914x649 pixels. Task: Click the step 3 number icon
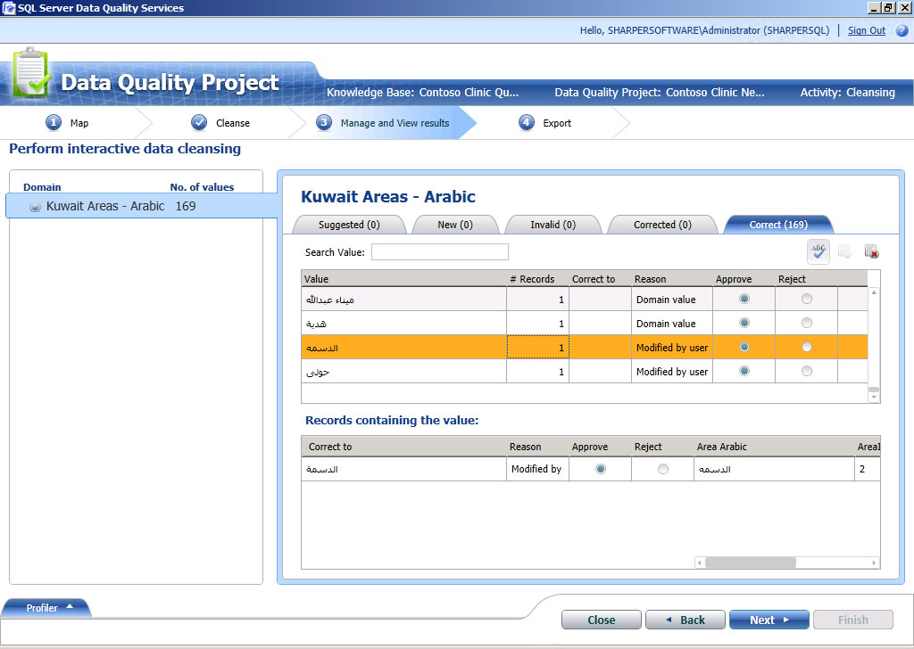coord(324,123)
